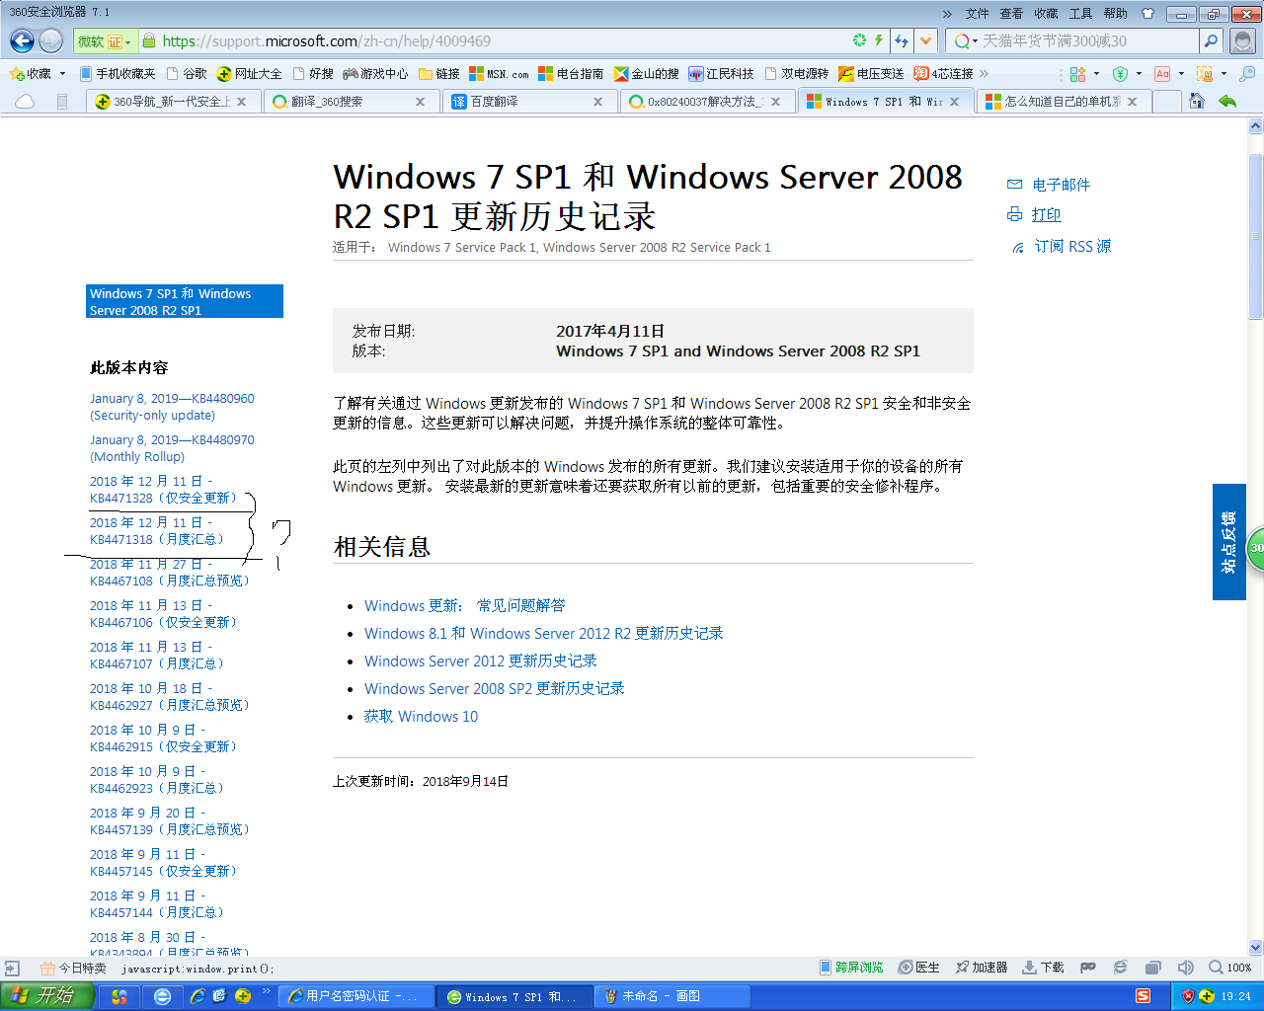Click the scrollbar down arrow

click(x=1256, y=947)
